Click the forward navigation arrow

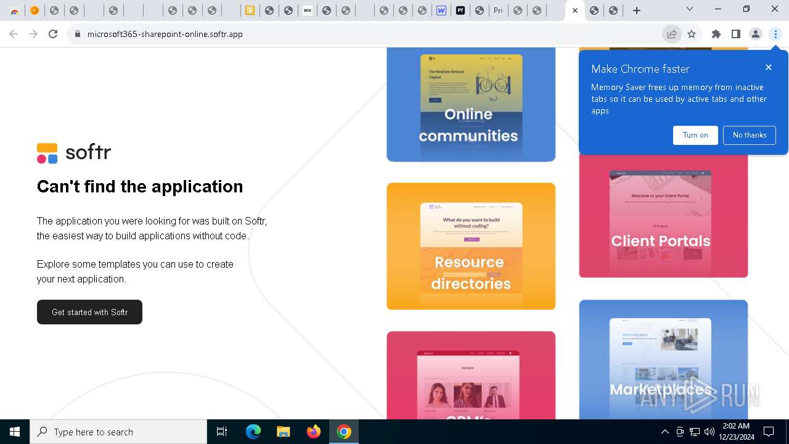[33, 34]
